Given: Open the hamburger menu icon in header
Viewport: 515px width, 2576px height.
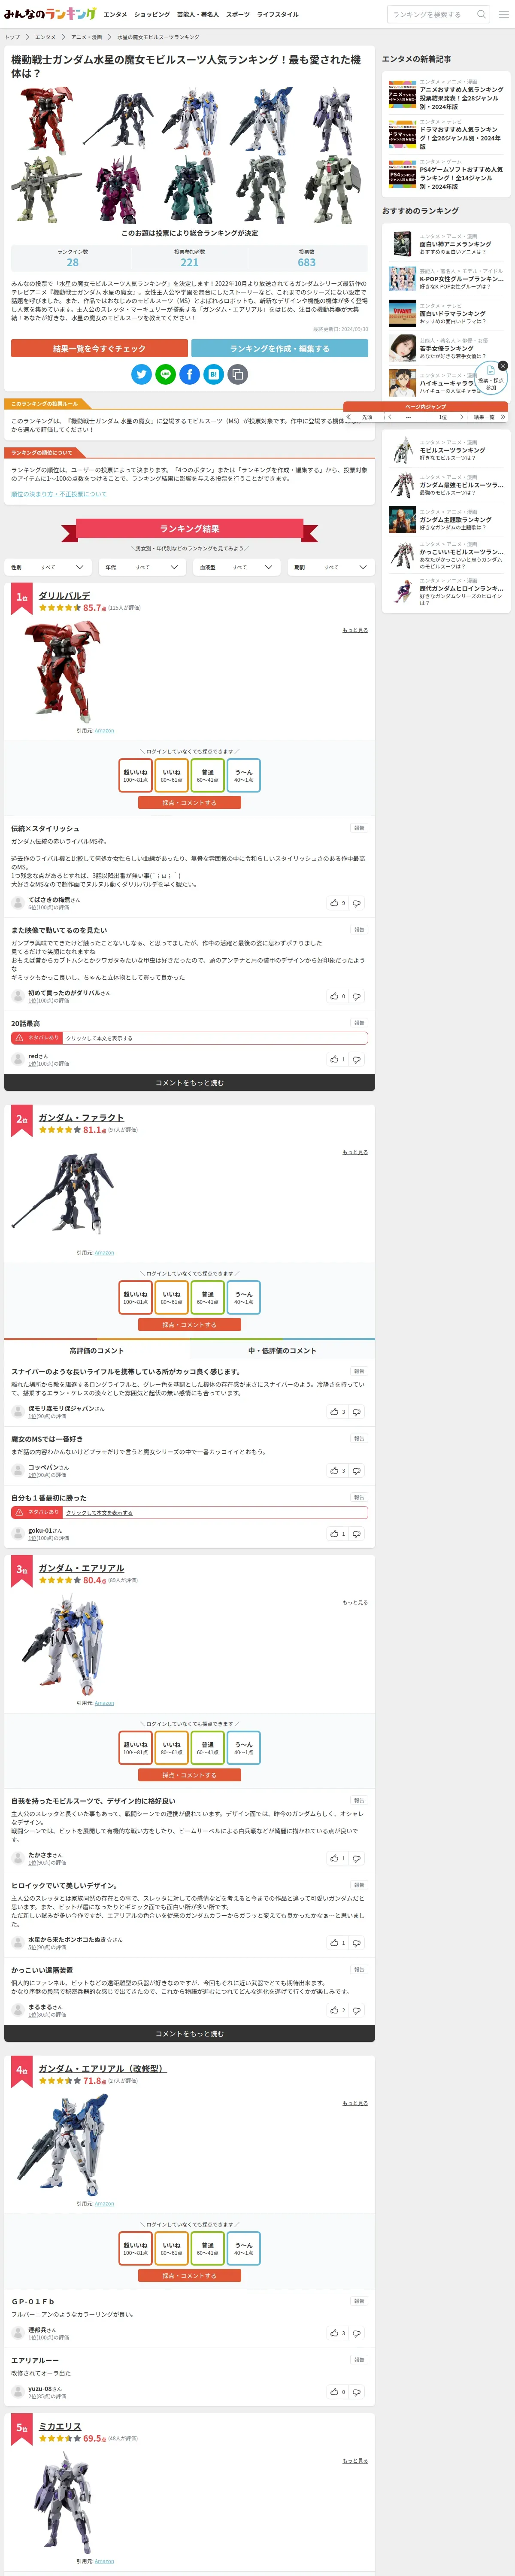Looking at the screenshot, I should [504, 14].
